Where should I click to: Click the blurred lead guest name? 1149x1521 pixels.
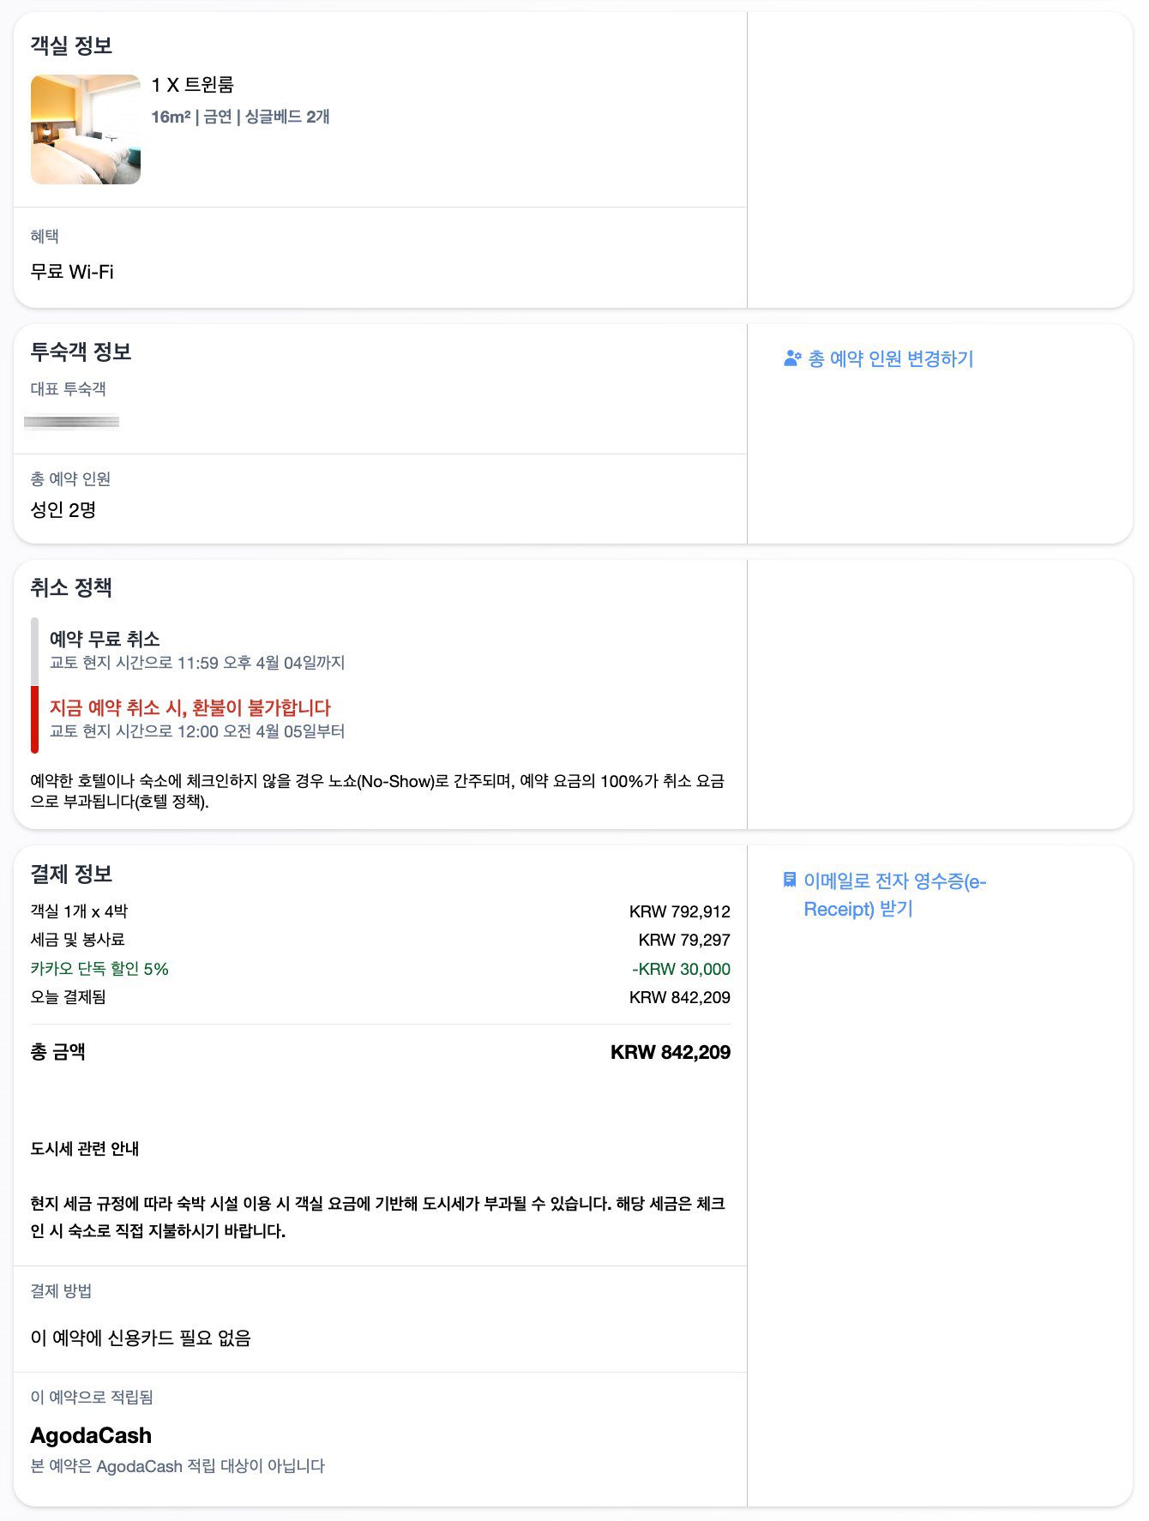point(72,422)
